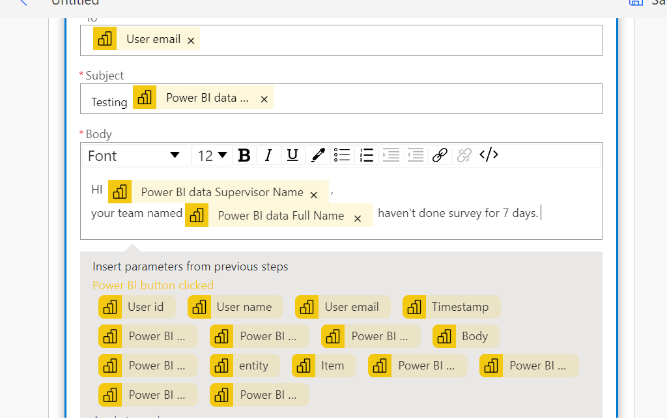Toggle italic formatting in Body toolbar
The image size is (667, 419).
tap(268, 155)
